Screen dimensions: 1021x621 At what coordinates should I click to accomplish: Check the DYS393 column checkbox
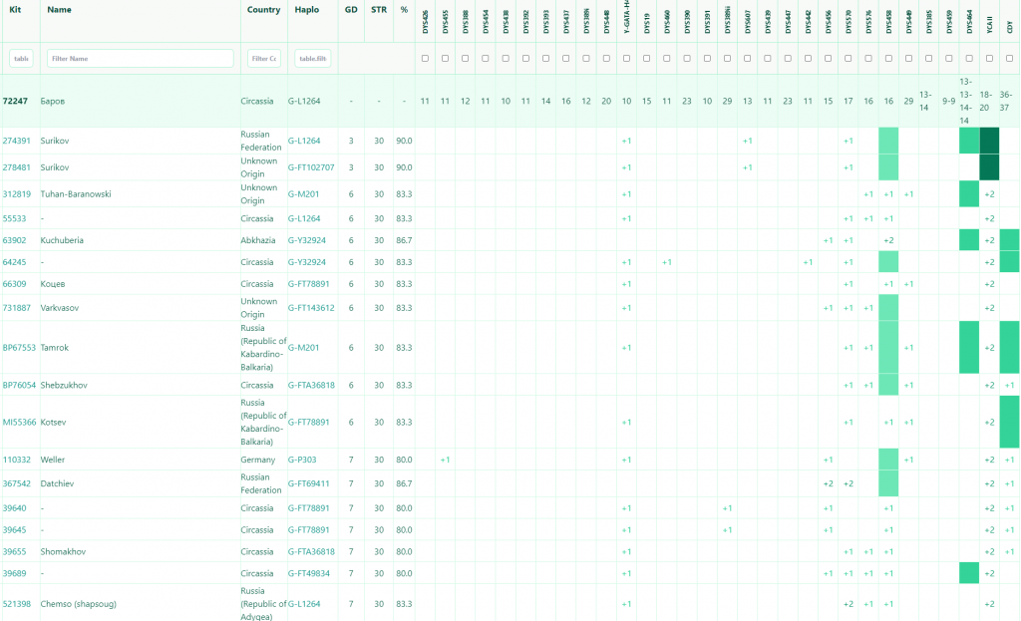(x=545, y=59)
